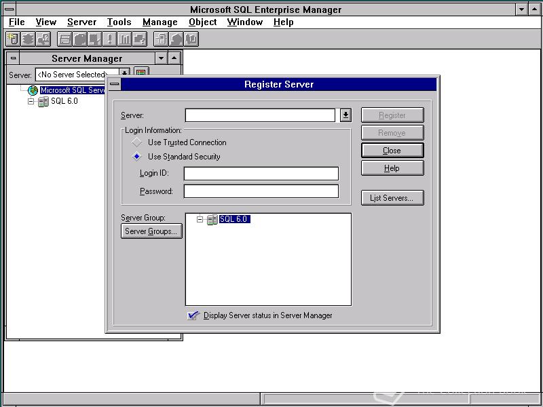Click the third toolbar icon with question mark
Image resolution: width=543 pixels, height=407 pixels.
43,39
